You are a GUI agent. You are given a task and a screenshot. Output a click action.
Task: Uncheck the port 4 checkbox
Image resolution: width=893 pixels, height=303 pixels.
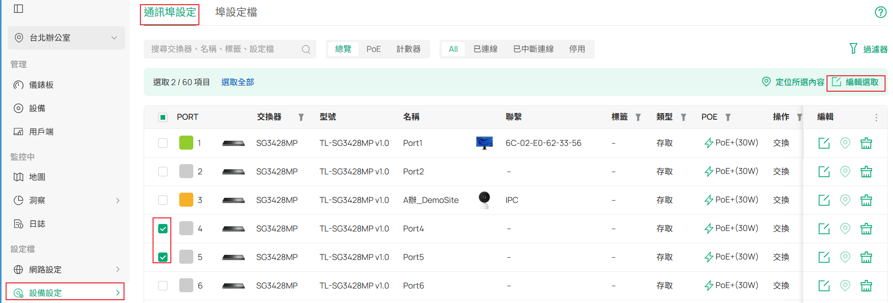(163, 229)
